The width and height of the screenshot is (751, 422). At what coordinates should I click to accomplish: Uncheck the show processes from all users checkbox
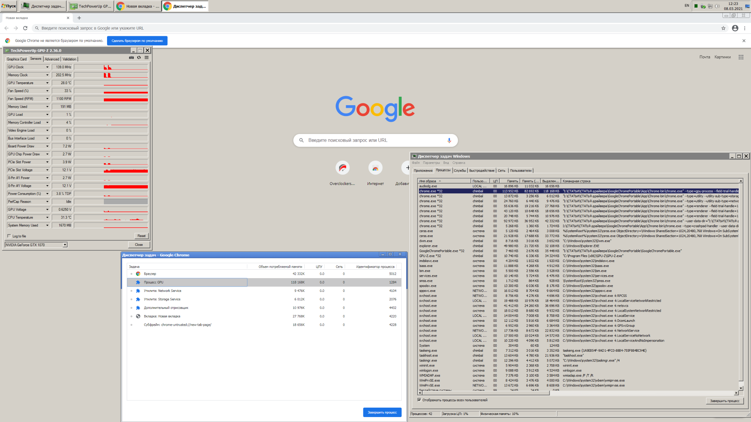419,400
